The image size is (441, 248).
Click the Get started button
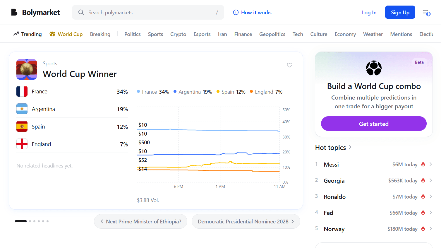click(x=374, y=124)
